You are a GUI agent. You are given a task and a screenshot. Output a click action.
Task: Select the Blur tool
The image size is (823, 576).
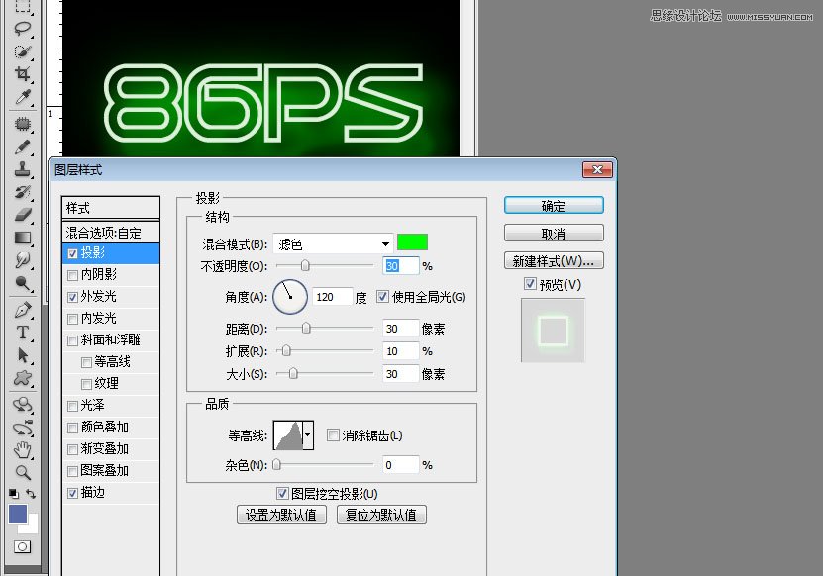click(22, 260)
